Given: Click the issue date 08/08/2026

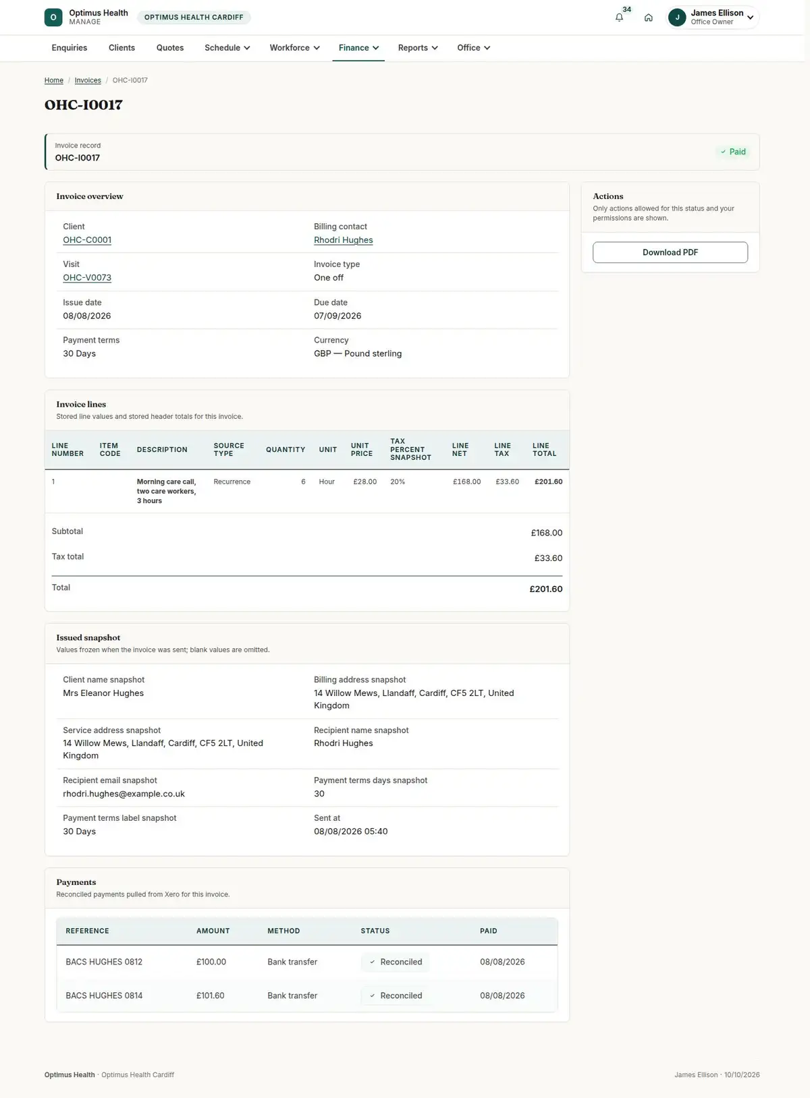Looking at the screenshot, I should (x=87, y=316).
